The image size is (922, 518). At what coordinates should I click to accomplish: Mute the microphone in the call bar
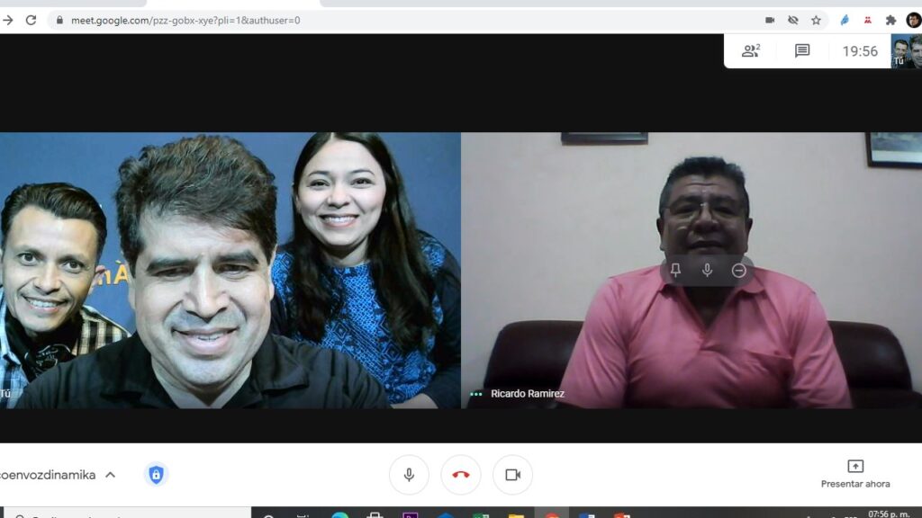tap(409, 475)
